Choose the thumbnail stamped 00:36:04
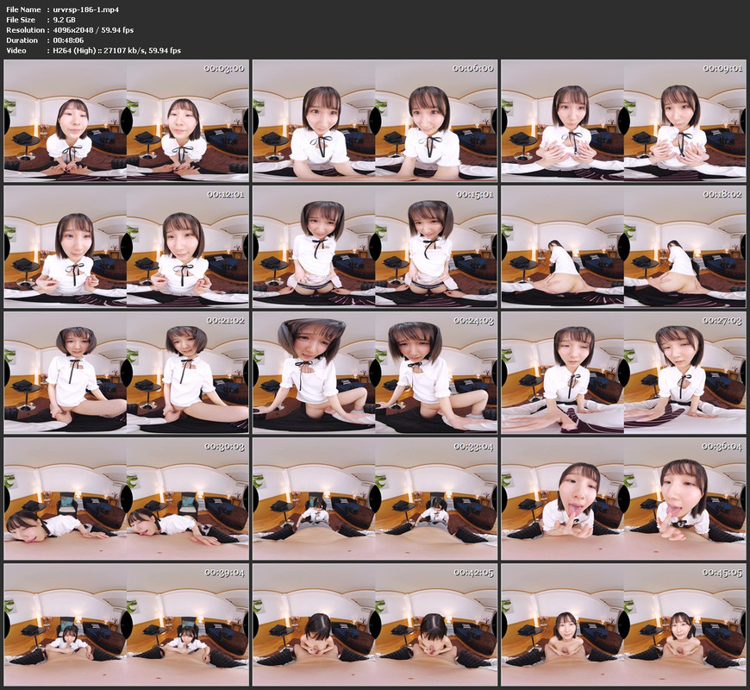This screenshot has height=690, width=750. 624,499
